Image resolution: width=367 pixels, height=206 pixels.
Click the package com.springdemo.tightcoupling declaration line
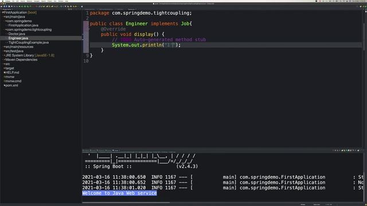tap(140, 13)
